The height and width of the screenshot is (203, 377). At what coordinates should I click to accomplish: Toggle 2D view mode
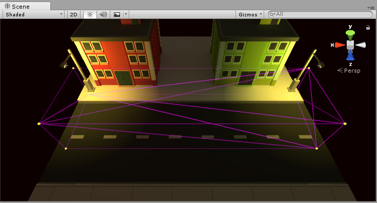(73, 14)
